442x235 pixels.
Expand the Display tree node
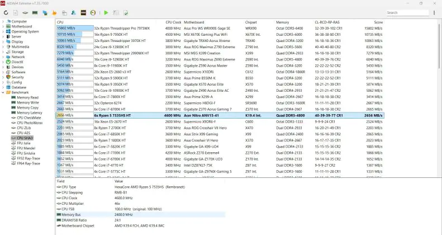3,42
